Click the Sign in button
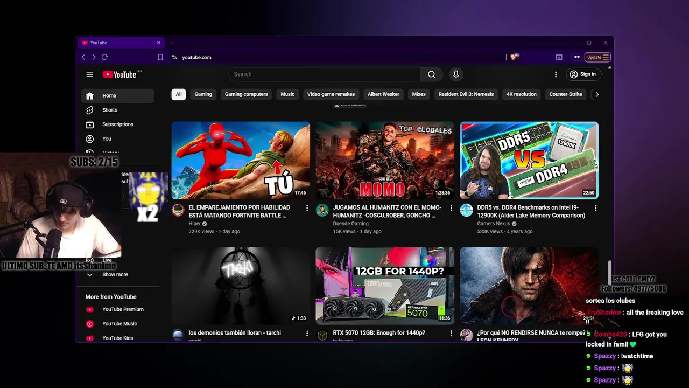 582,74
